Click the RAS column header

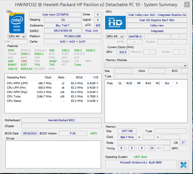pyautogui.click(x=148, y=83)
